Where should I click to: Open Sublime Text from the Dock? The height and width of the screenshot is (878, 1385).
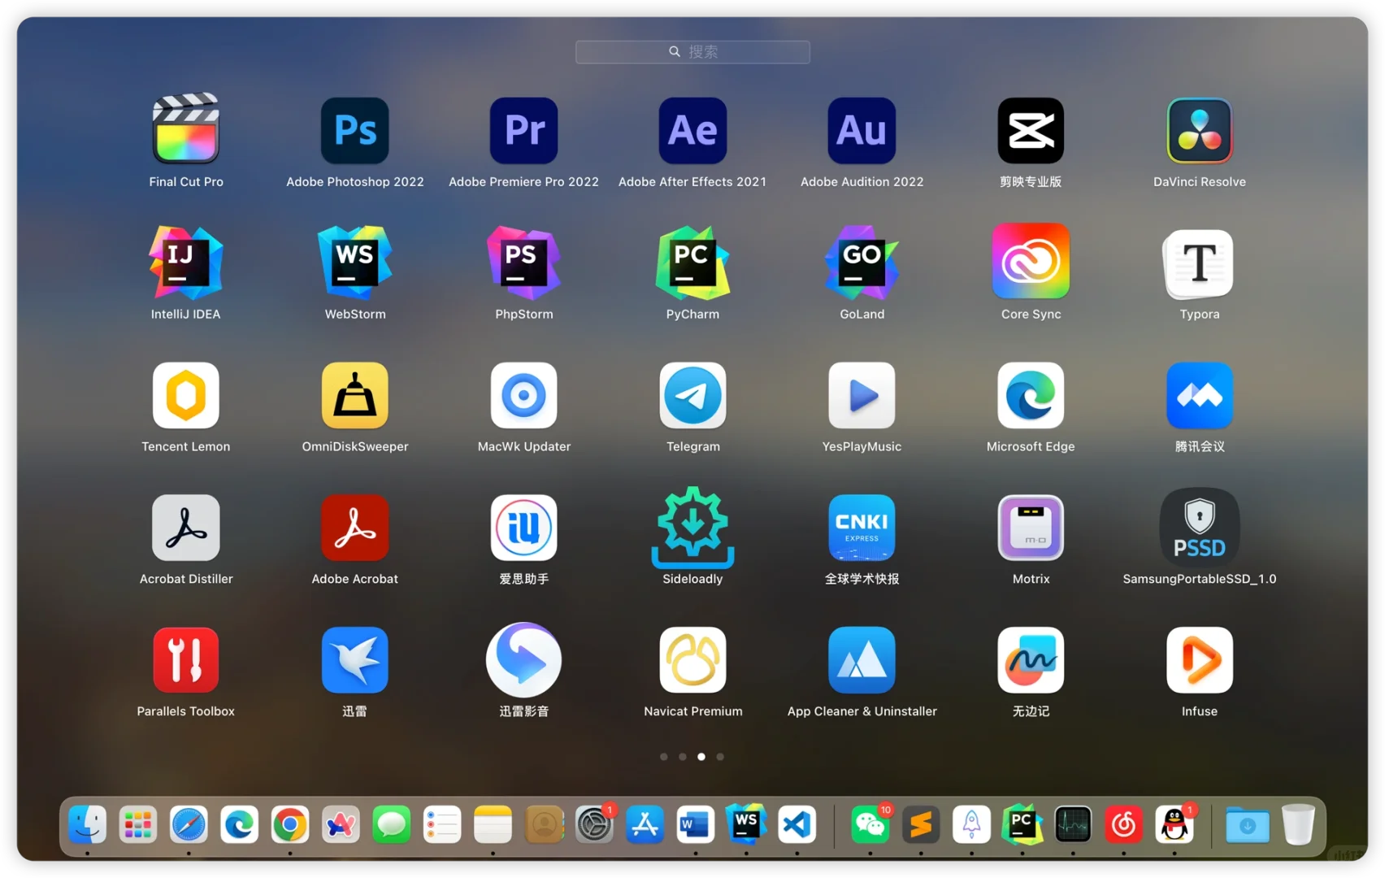pos(921,825)
